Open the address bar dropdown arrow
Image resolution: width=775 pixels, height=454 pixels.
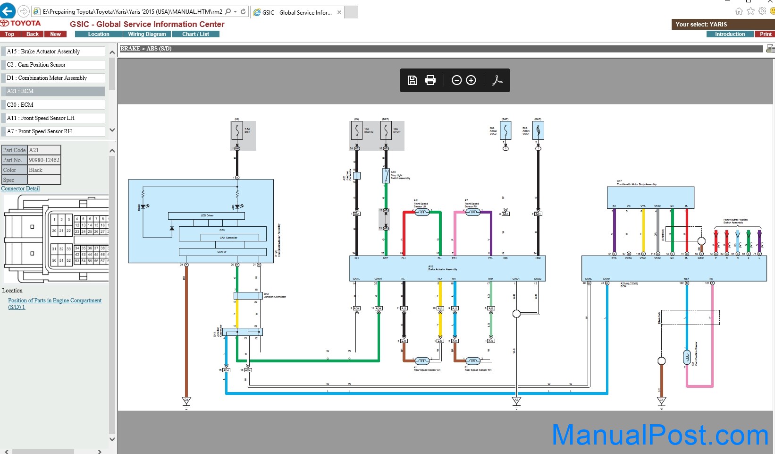[x=235, y=11]
